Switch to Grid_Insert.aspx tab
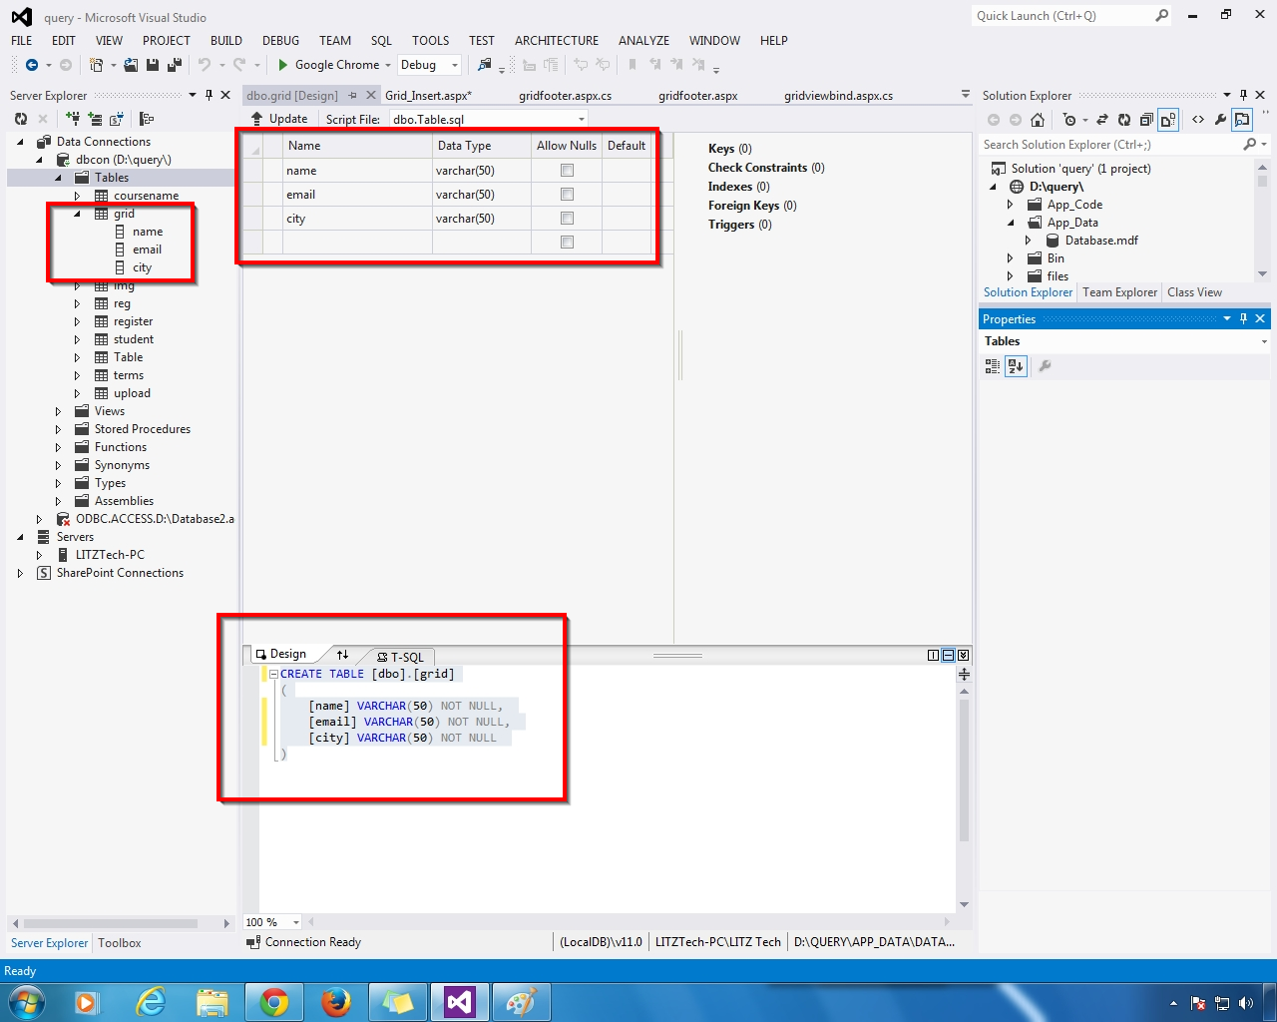This screenshot has height=1022, width=1277. (x=429, y=96)
